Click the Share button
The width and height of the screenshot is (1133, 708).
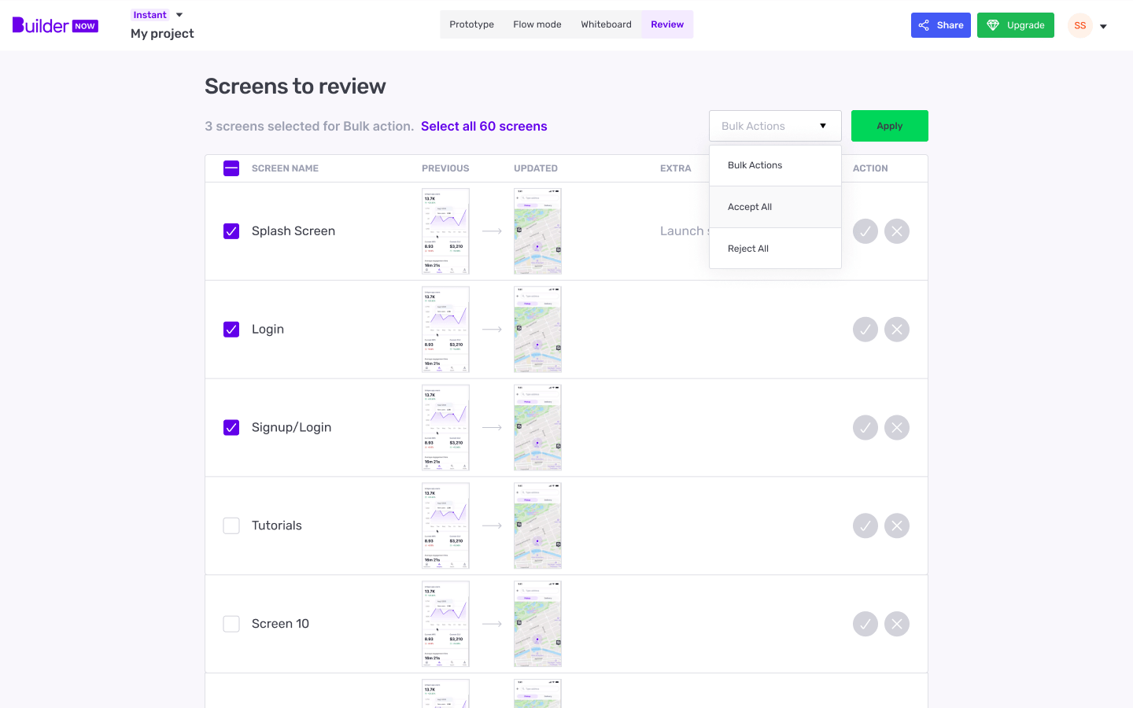pyautogui.click(x=941, y=25)
